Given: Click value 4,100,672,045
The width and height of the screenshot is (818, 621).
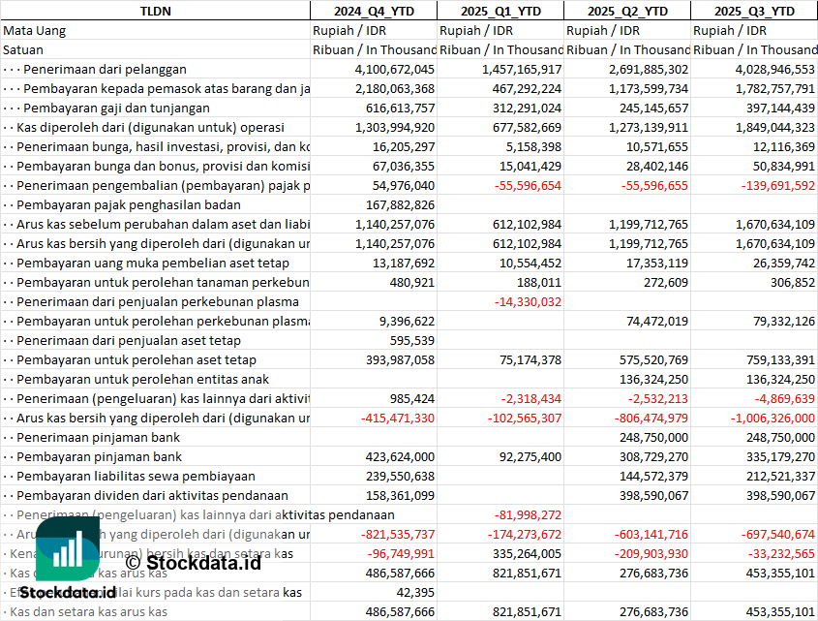Looking at the screenshot, I should pyautogui.click(x=395, y=70).
